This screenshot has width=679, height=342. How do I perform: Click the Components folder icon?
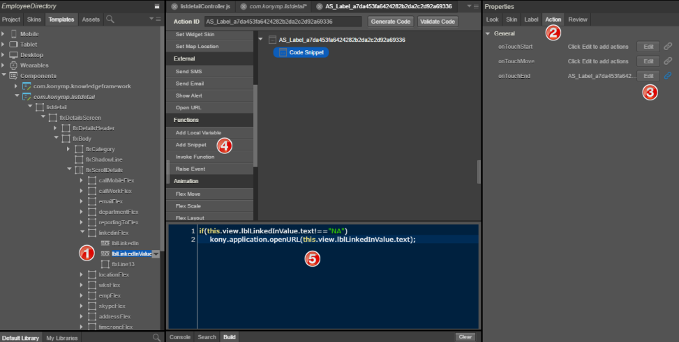[x=14, y=76]
